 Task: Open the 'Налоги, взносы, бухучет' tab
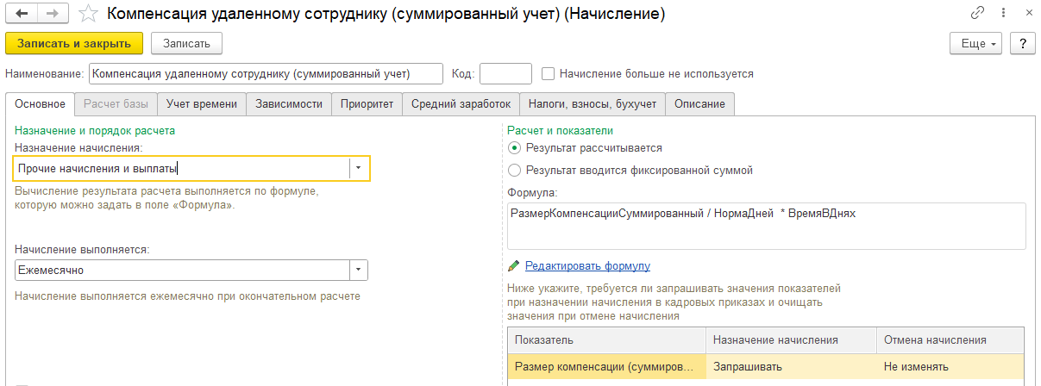point(593,104)
